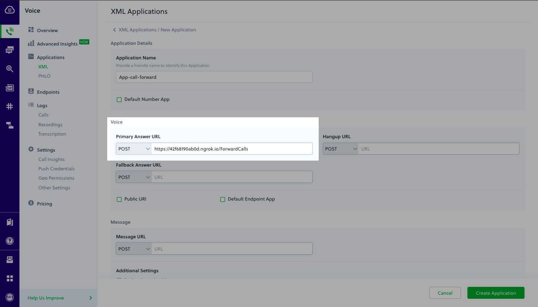Open the Primary Answer URL method dropdown

[133, 148]
